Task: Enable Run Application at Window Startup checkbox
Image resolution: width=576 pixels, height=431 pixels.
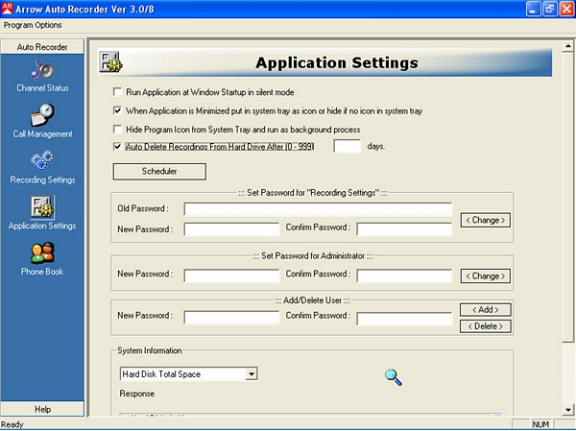Action: click(117, 92)
